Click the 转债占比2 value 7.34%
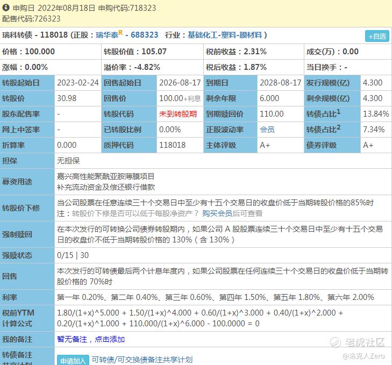Viewport: 392px width, 365px height. coord(374,130)
